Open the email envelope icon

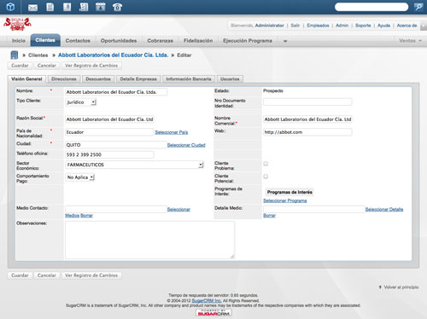coord(32,8)
